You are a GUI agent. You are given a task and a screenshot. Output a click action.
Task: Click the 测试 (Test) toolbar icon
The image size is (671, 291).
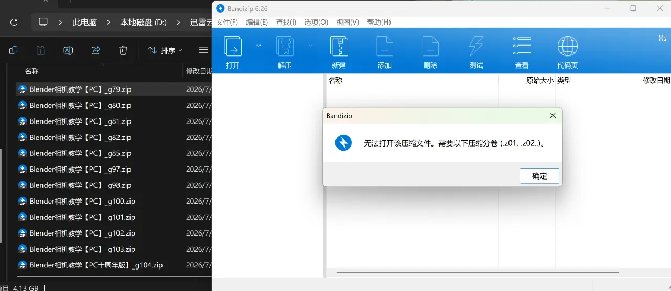point(476,46)
